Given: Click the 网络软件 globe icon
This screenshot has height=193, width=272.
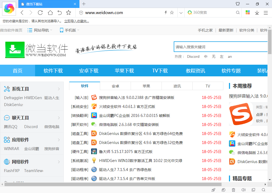Looking at the screenshot, I should [x=7, y=162].
